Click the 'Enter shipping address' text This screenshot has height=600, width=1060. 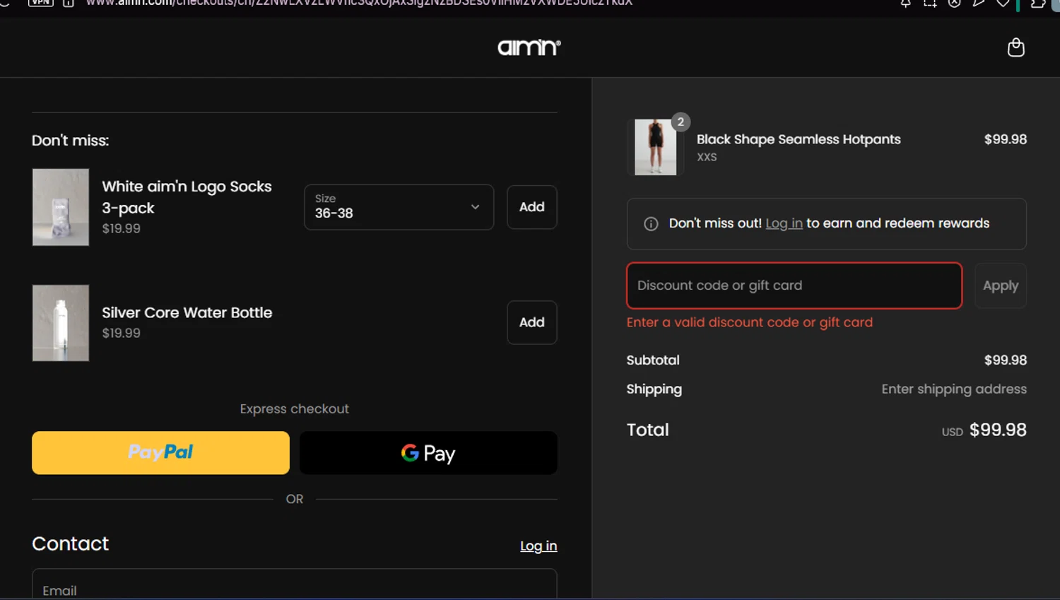pyautogui.click(x=954, y=389)
